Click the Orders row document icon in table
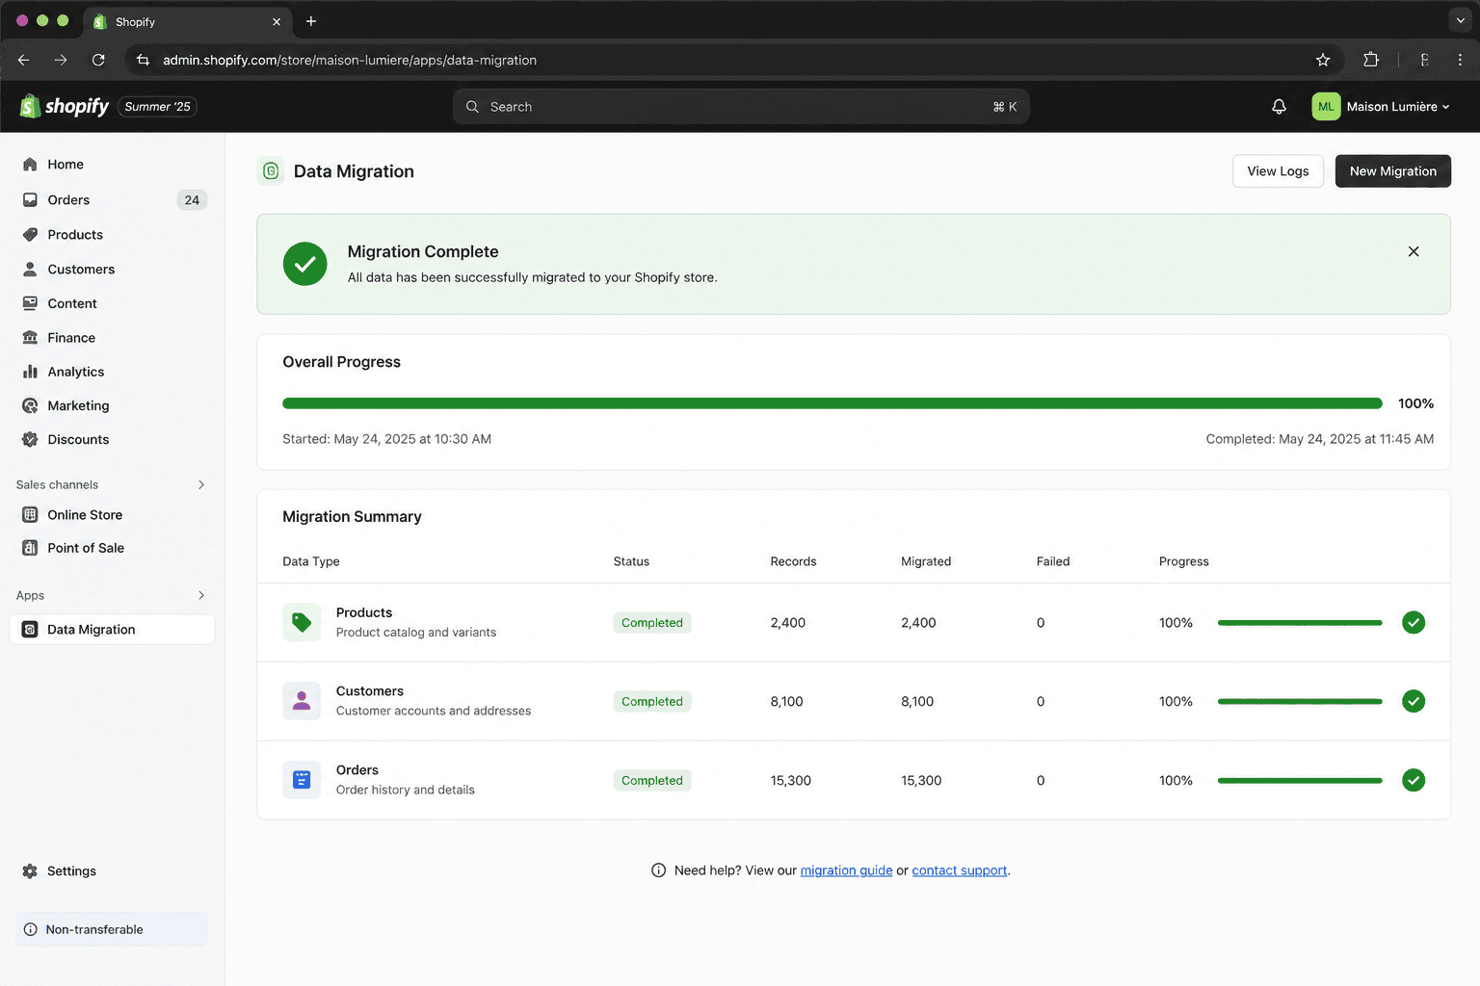Viewport: 1480px width, 986px height. [x=302, y=781]
